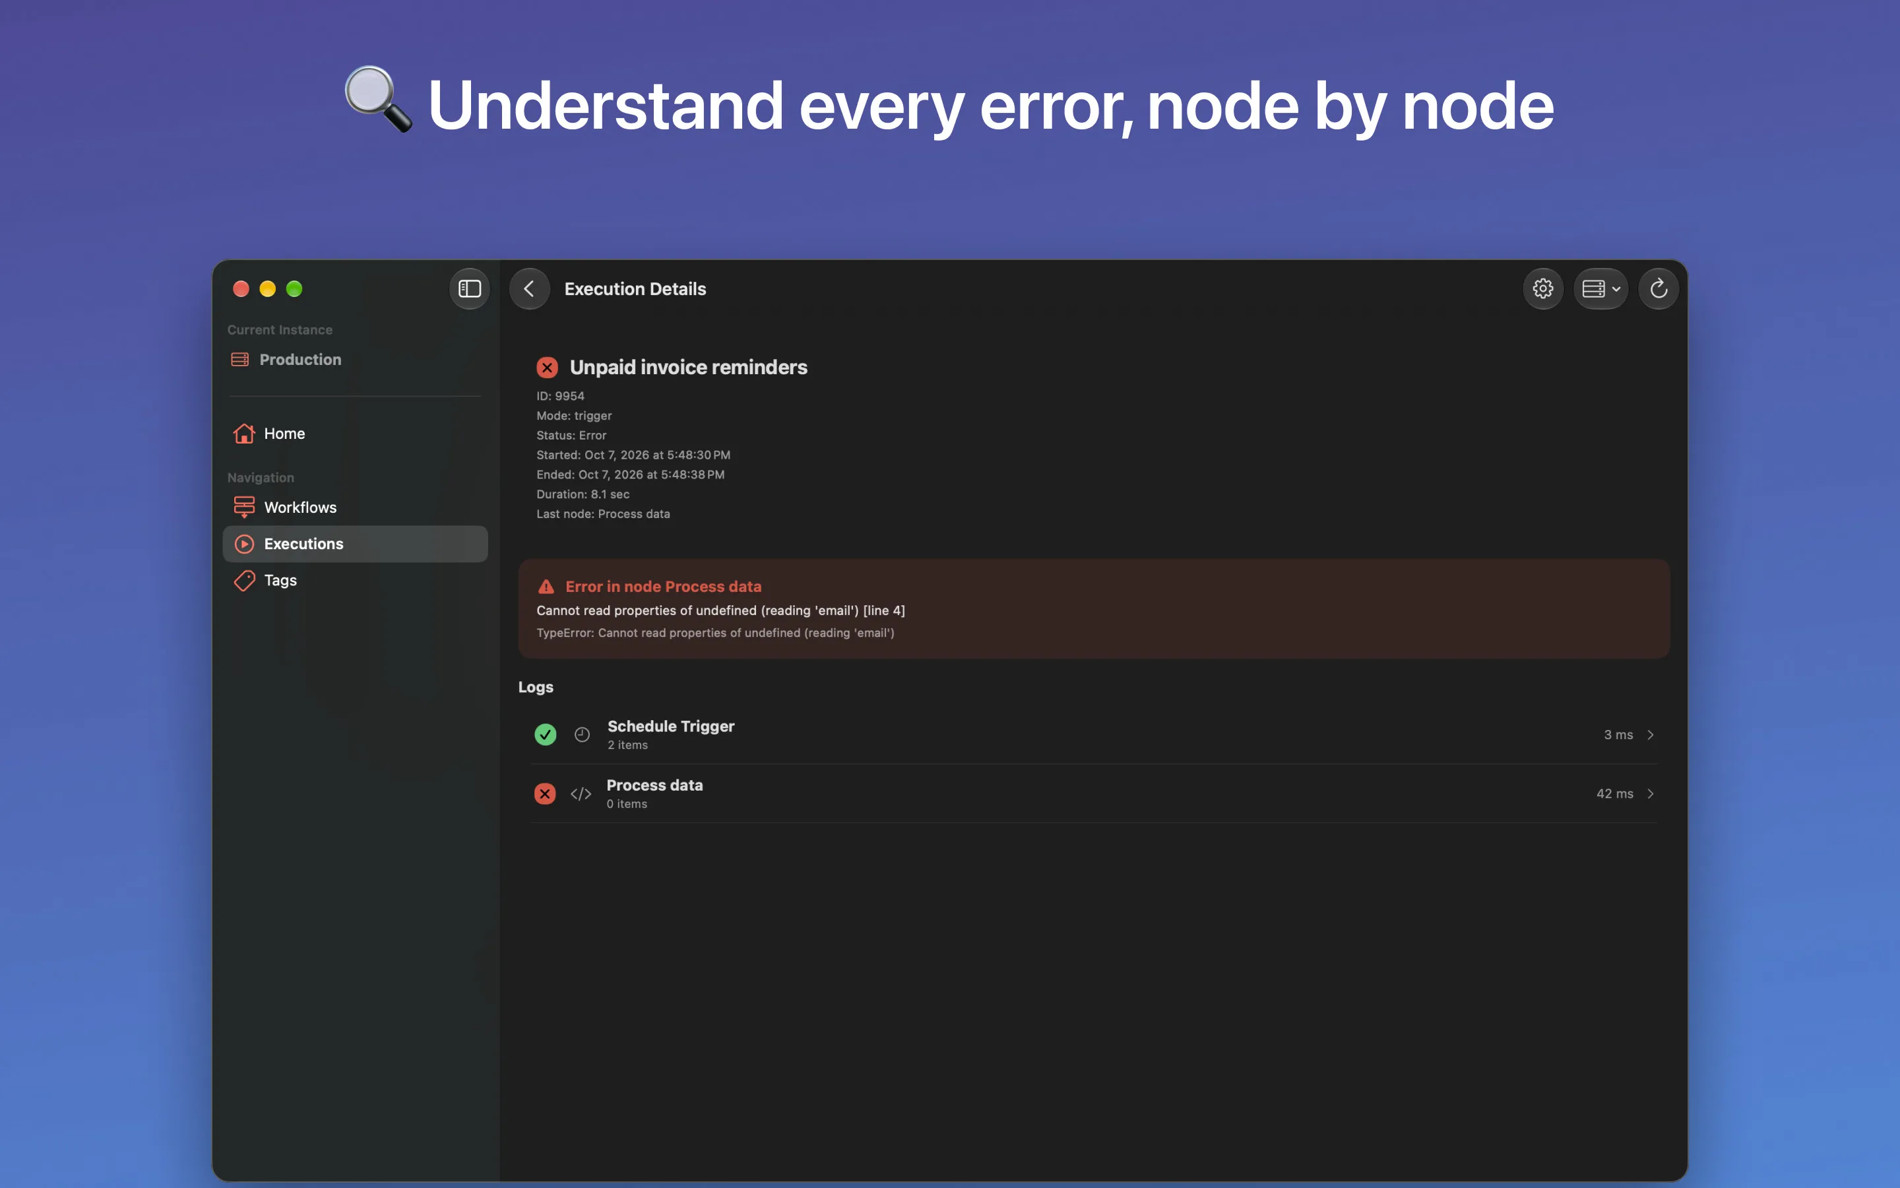Click the '3 ms' duration value

click(1618, 735)
